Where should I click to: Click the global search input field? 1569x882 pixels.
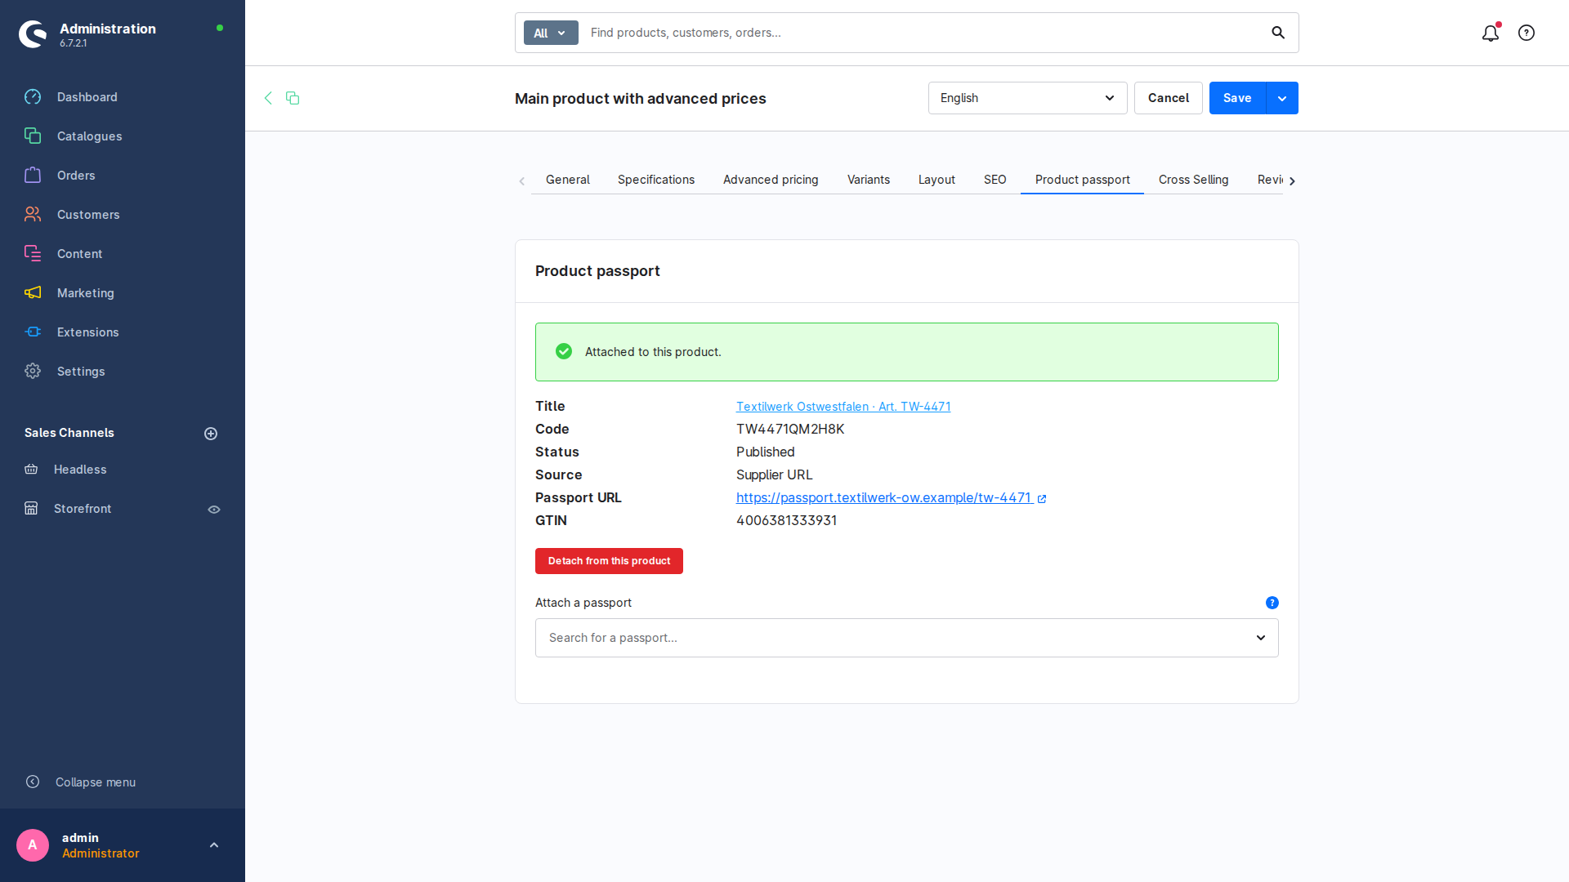tap(923, 33)
